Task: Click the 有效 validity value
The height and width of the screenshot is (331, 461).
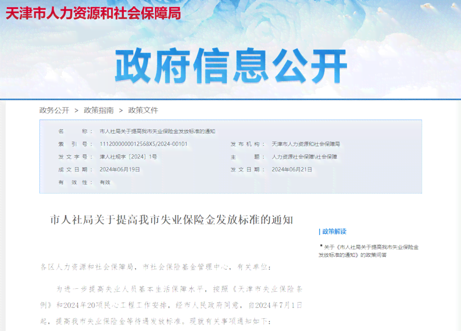Action: tap(105, 183)
